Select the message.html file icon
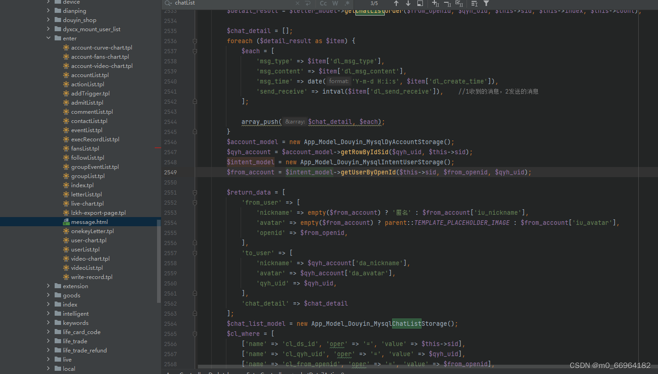 tap(67, 222)
